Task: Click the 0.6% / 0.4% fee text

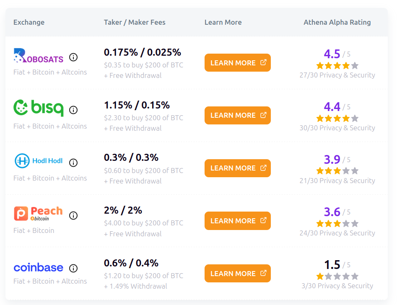Action: pos(131,263)
